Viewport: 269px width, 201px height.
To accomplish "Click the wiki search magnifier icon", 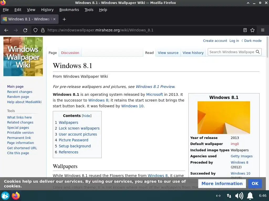I will pyautogui.click(x=258, y=52).
